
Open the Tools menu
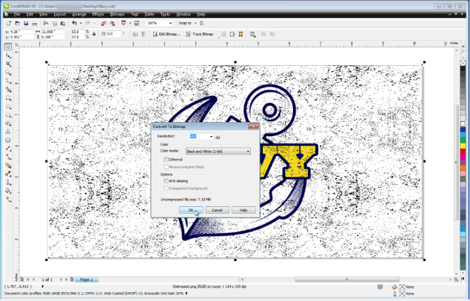[165, 14]
